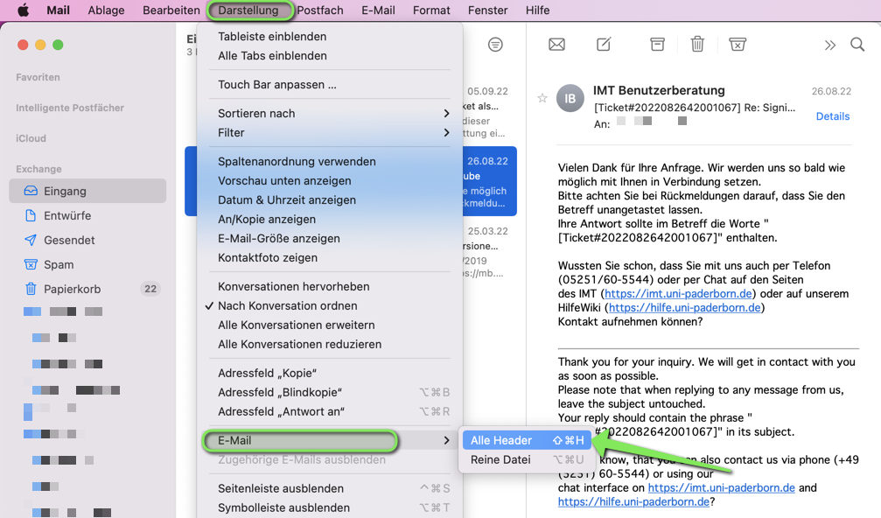Click the Favoriten sidebar section
This screenshot has height=518, width=881.
pyautogui.click(x=38, y=78)
